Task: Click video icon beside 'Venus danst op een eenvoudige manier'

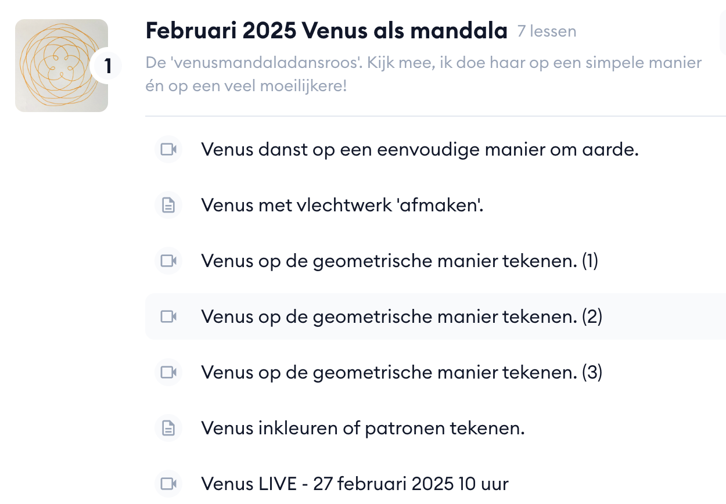Action: pos(168,149)
